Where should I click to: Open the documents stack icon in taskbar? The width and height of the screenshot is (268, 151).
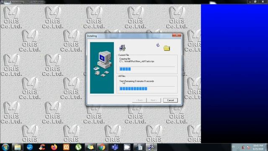(x=139, y=147)
